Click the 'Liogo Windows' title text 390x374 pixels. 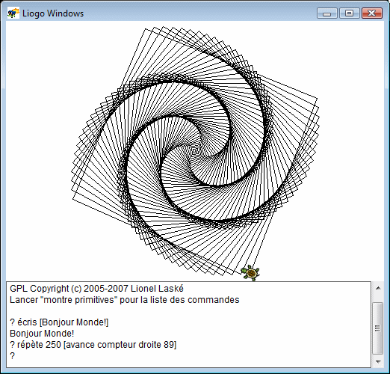[53, 13]
